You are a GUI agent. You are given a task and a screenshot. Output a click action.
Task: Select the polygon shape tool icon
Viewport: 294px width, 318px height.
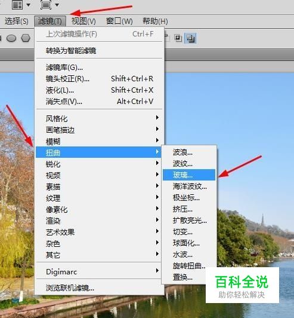26,38
